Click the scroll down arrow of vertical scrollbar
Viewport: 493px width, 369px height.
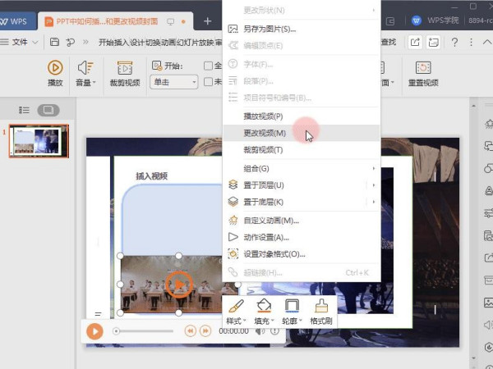473,358
